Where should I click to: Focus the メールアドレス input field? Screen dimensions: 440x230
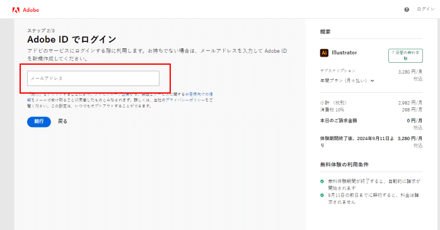pyautogui.click(x=93, y=79)
